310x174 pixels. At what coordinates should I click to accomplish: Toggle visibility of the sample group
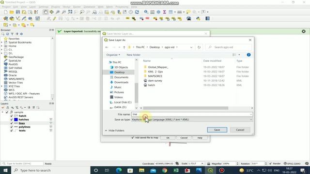[x=7, y=112]
